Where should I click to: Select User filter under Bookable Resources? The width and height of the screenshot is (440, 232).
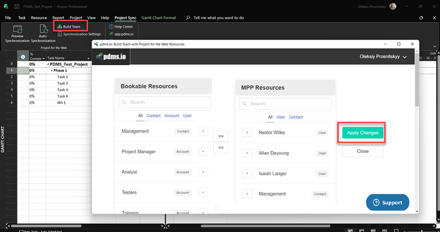(187, 115)
